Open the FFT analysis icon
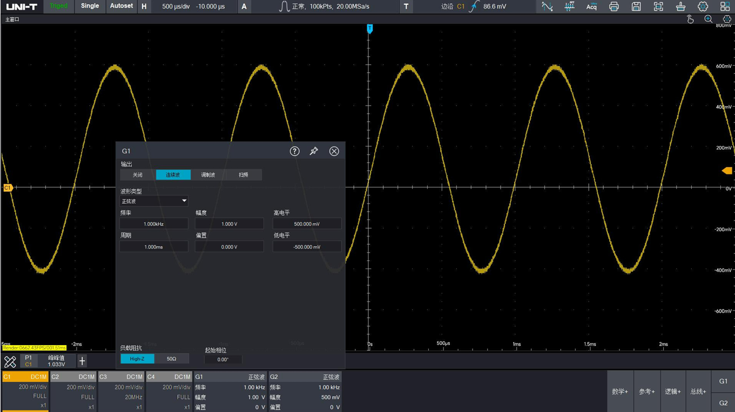 tap(569, 6)
